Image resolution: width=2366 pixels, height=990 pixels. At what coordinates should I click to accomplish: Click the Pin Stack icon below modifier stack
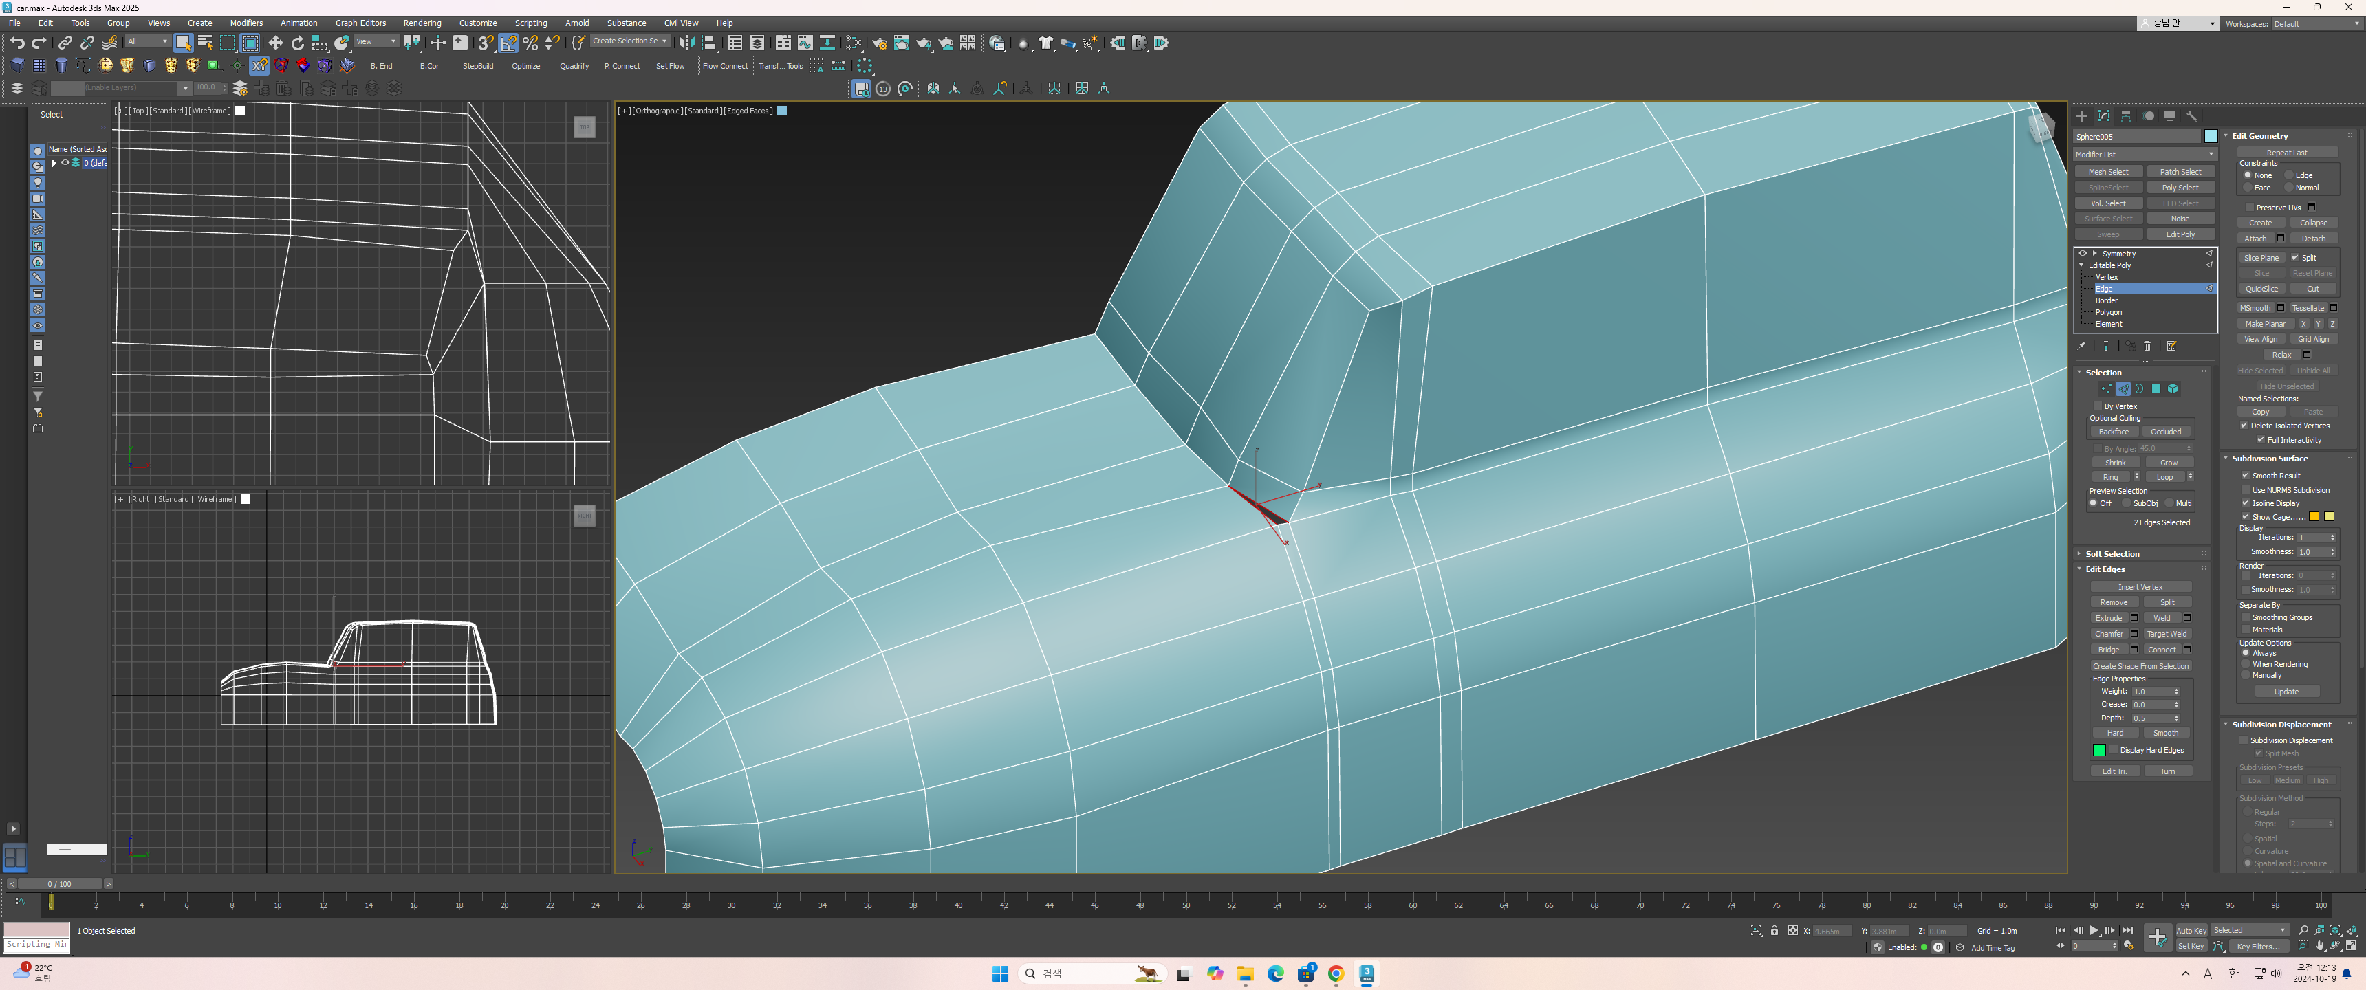2082,346
